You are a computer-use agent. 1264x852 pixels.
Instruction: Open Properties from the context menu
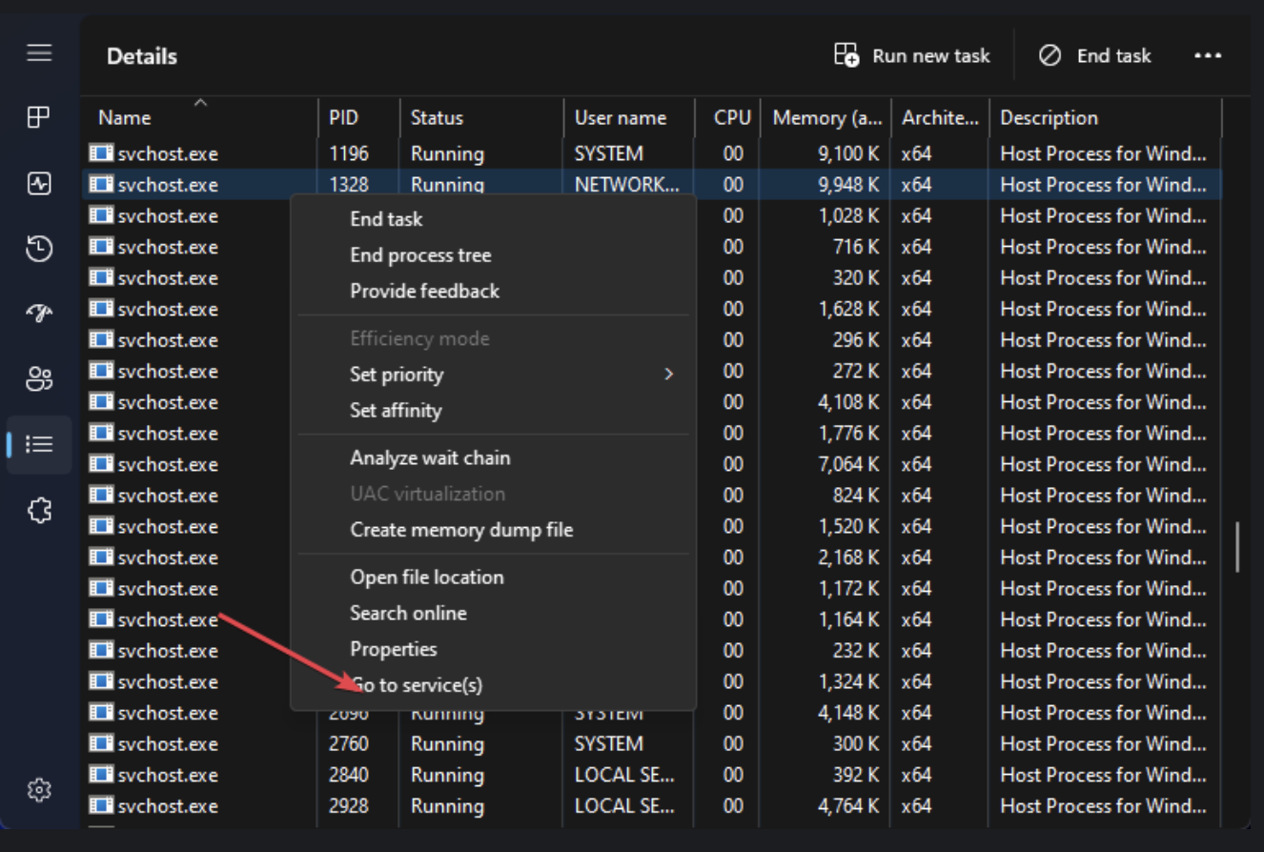click(x=393, y=649)
